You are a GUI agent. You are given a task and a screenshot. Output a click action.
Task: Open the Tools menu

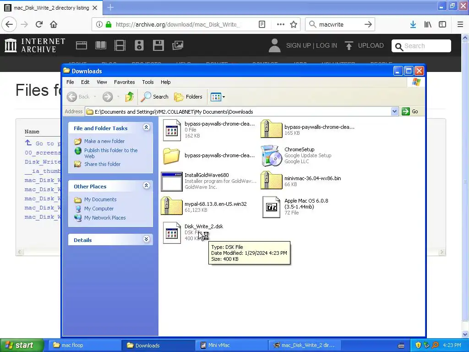coord(148,82)
